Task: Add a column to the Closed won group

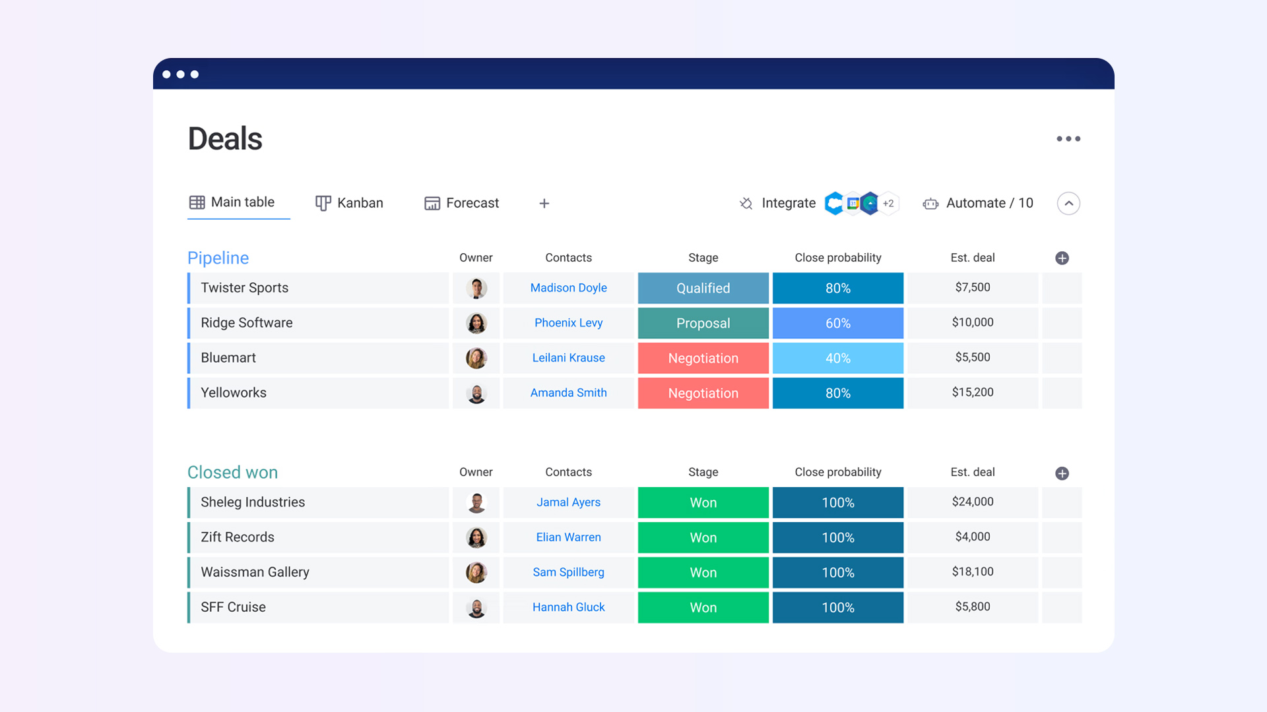Action: pyautogui.click(x=1062, y=473)
